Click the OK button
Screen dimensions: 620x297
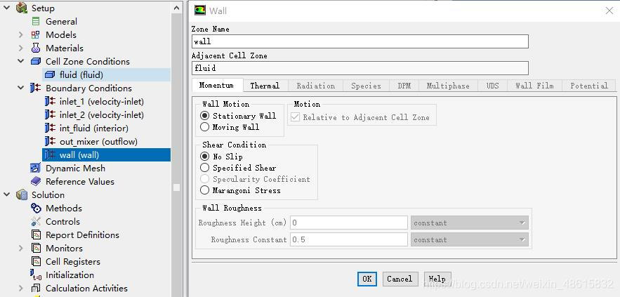tap(367, 279)
